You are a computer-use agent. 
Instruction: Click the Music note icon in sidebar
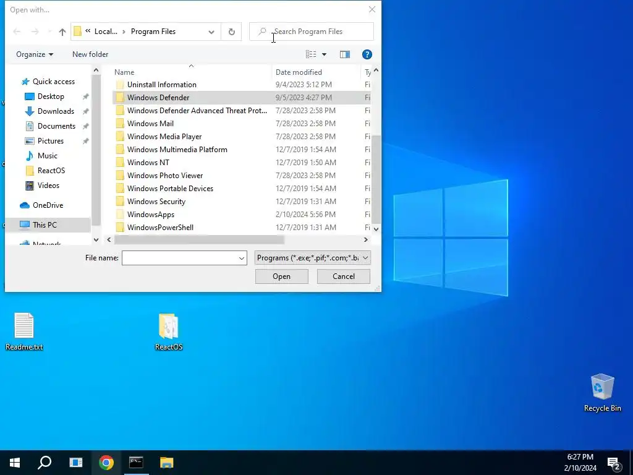coord(30,155)
